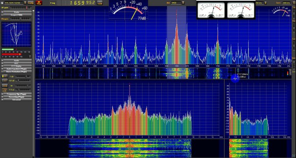Click the waterfall color scale legend
This screenshot has height=158, width=296.
[288, 73]
